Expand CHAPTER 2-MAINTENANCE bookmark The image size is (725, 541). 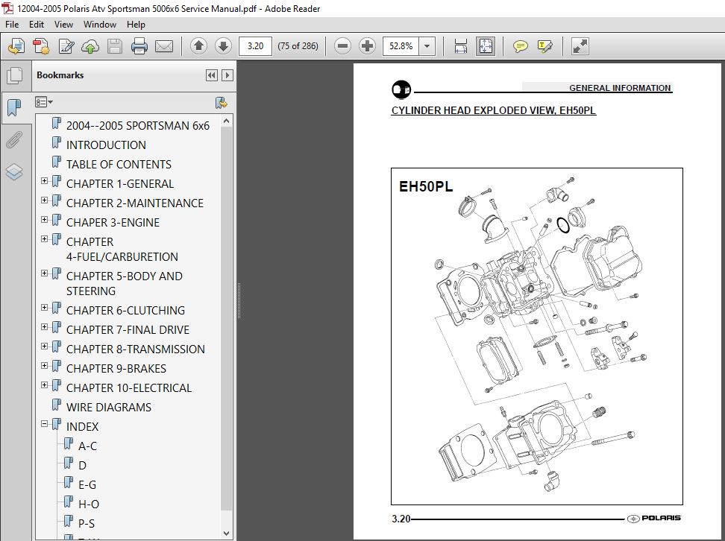(45, 200)
